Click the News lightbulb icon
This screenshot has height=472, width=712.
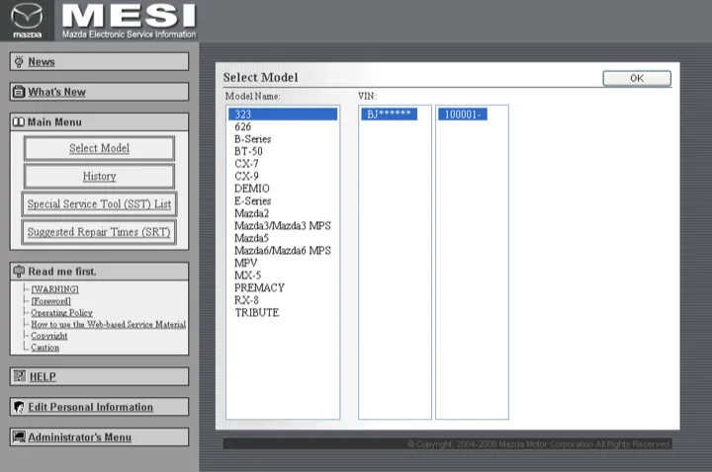(19, 61)
